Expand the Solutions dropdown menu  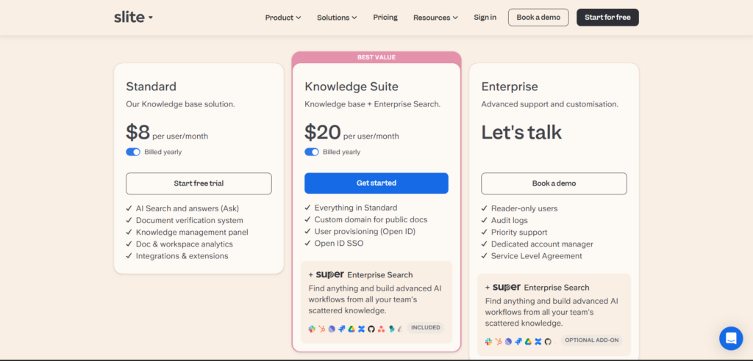337,18
